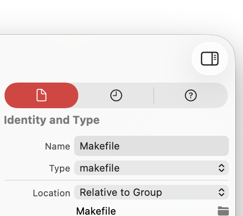Click the up-down arrows of Type popup

[x=221, y=168]
